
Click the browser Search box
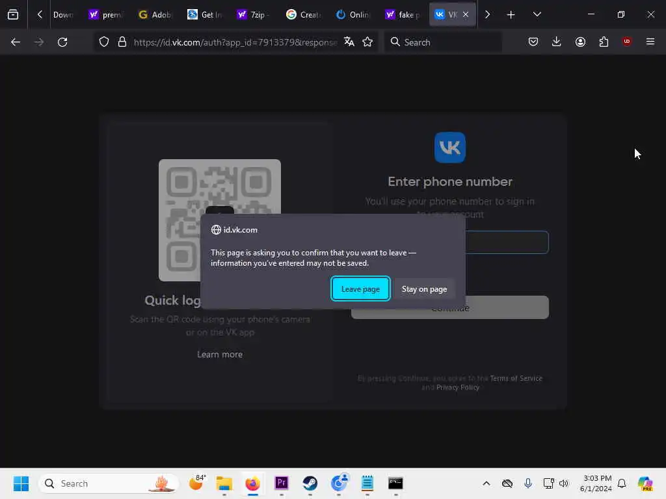click(444, 42)
